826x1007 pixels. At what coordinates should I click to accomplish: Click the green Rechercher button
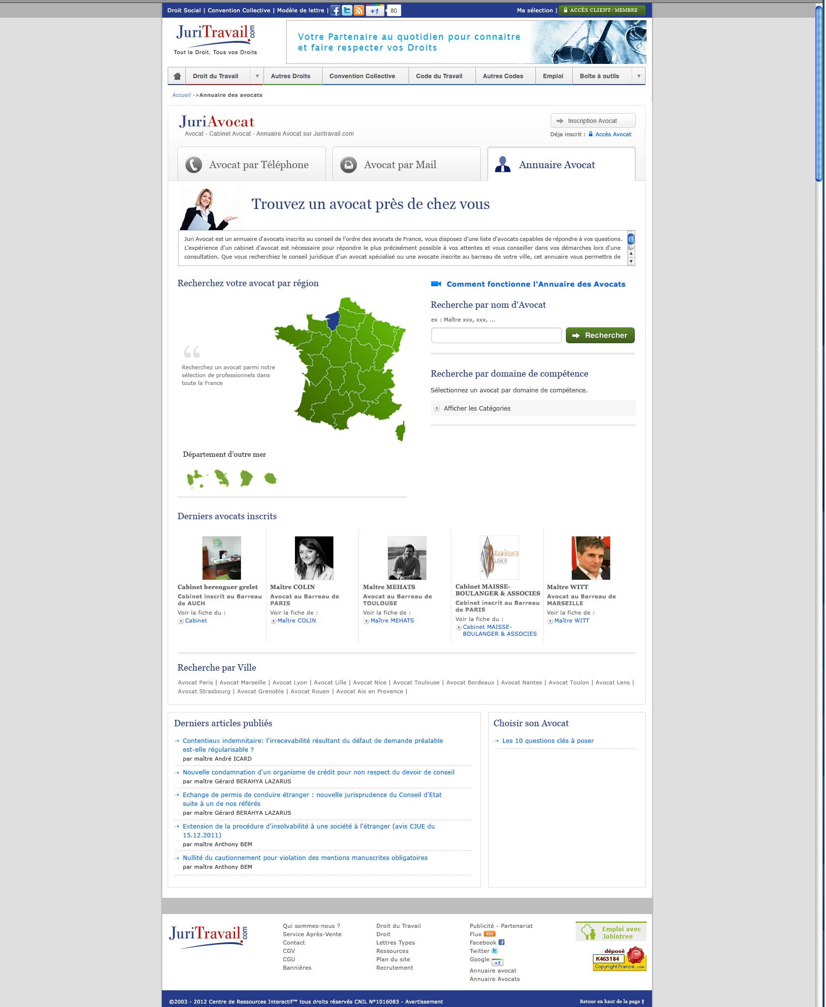pyautogui.click(x=600, y=335)
